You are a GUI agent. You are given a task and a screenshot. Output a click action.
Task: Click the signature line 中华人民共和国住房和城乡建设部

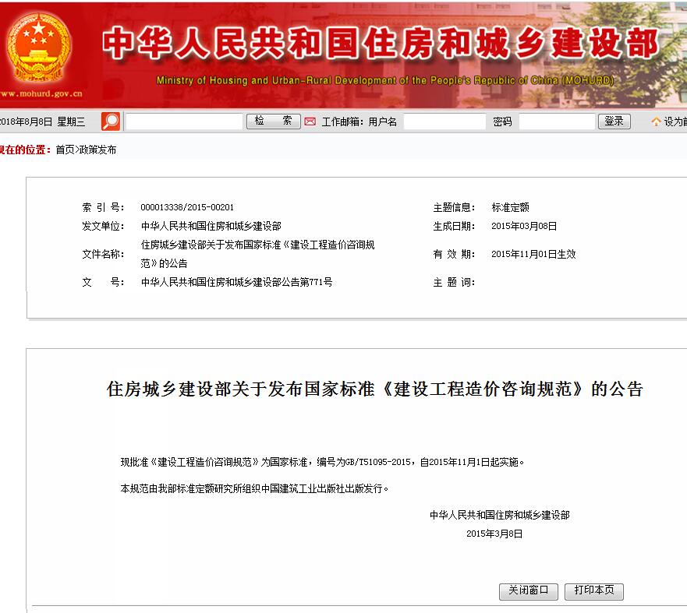[x=500, y=516]
